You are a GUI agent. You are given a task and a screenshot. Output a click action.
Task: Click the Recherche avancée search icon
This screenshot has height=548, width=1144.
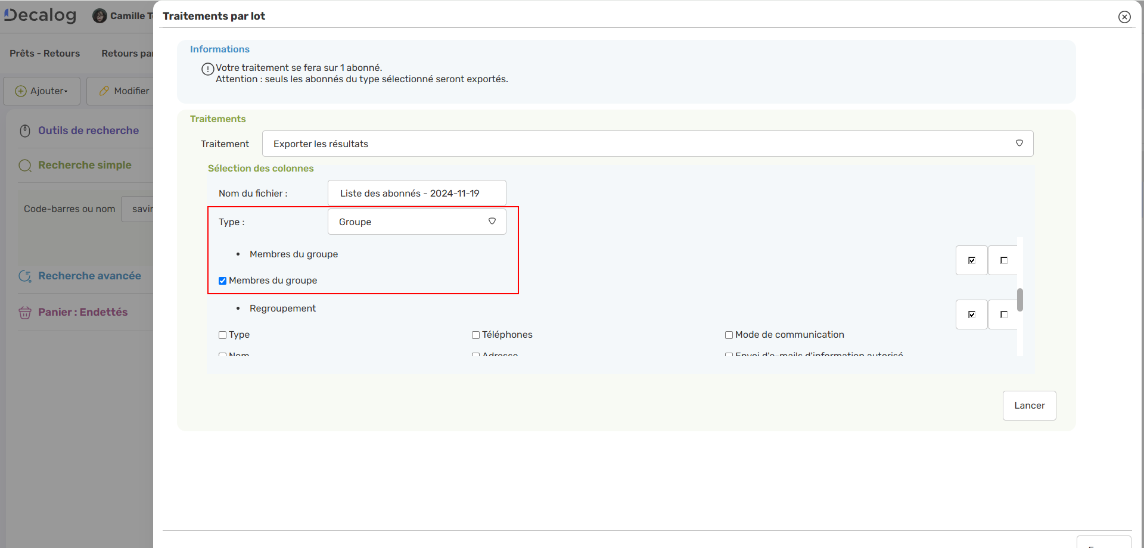tap(25, 276)
